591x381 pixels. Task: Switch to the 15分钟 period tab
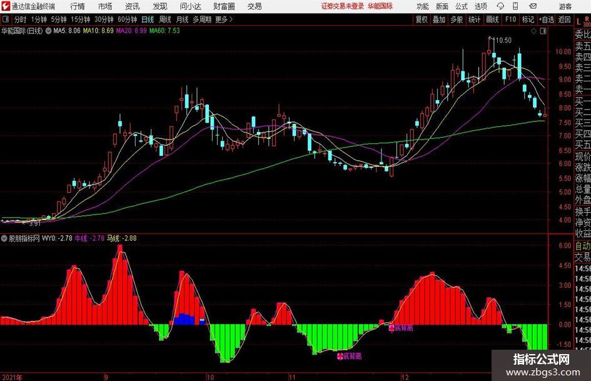(80, 19)
